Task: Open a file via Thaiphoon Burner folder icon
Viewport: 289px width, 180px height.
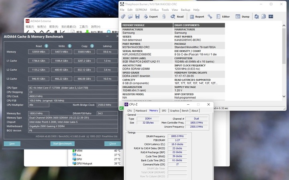Action: pyautogui.click(x=130, y=17)
